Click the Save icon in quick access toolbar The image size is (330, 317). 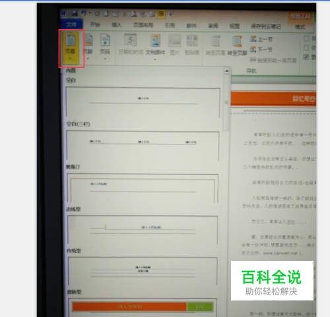pyautogui.click(x=75, y=13)
